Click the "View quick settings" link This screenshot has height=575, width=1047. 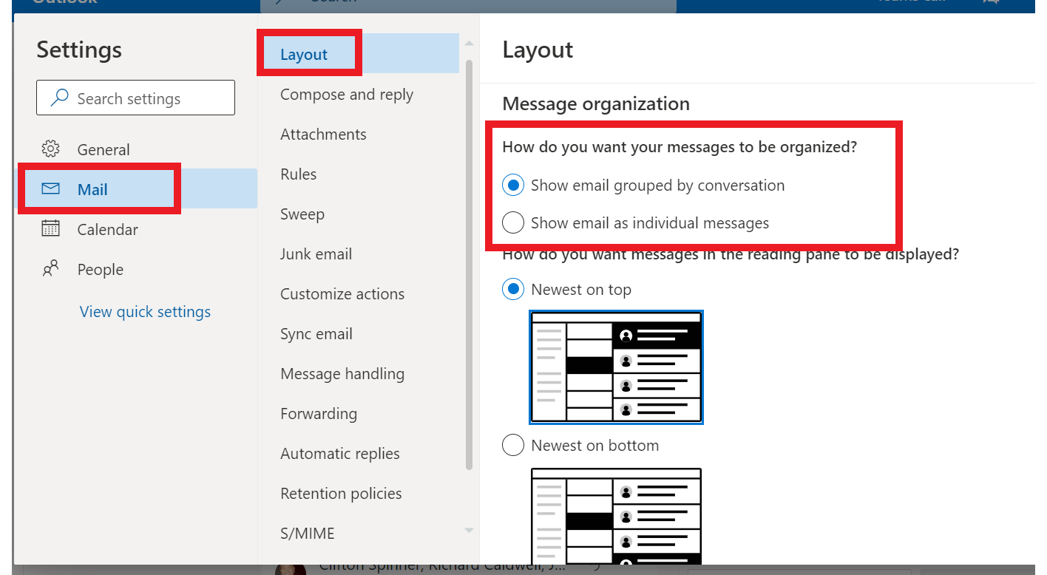(145, 311)
